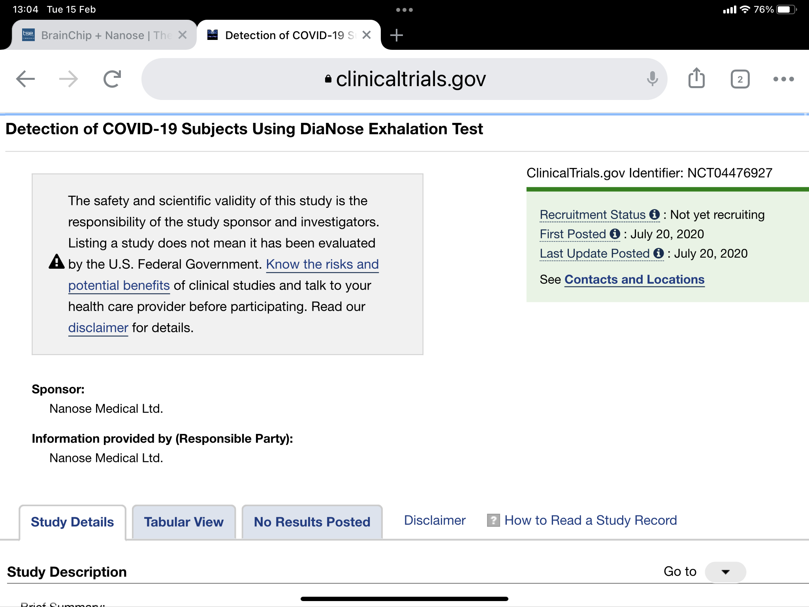Open the browser three-dot menu
Viewport: 809px width, 607px height.
pos(783,79)
